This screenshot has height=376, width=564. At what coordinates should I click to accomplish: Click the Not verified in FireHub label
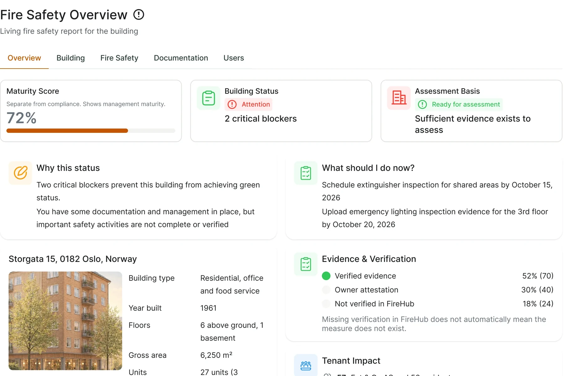click(374, 304)
